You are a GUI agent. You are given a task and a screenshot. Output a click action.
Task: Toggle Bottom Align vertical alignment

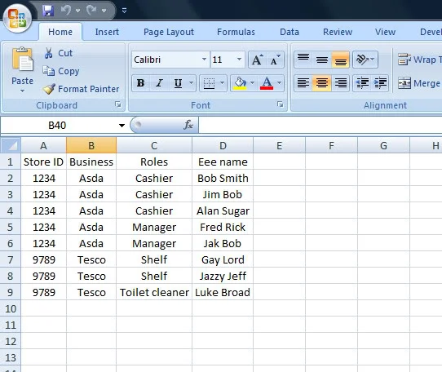pyautogui.click(x=341, y=60)
